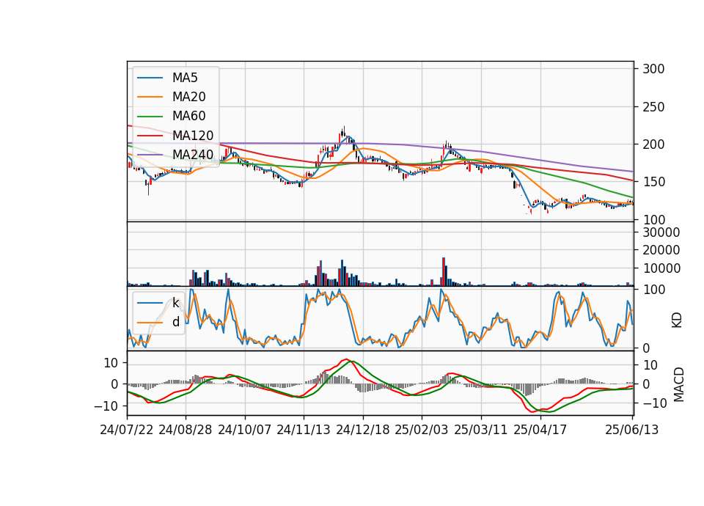The width and height of the screenshot is (704, 506).
Task: Click the 24/12/18 date axis label
Action: (x=363, y=430)
